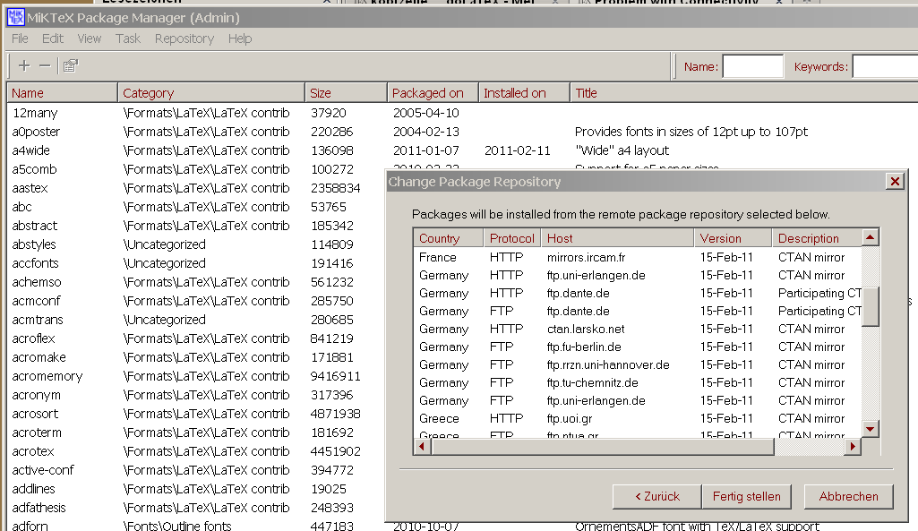The width and height of the screenshot is (918, 531).
Task: Click the Zurück button
Action: tap(656, 496)
